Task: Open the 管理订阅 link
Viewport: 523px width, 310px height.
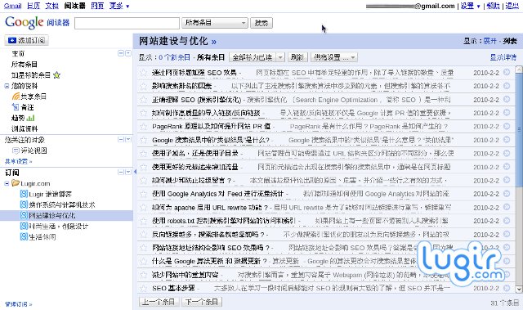Action: coord(18,304)
